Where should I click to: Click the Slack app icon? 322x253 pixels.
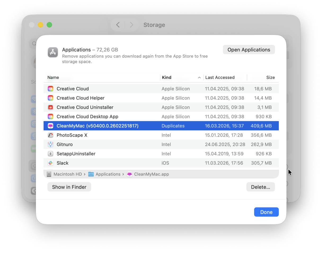coord(51,163)
